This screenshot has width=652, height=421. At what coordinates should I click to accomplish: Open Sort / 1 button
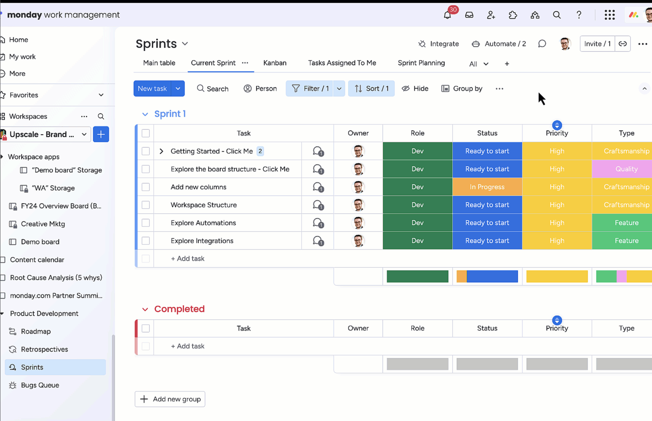click(371, 88)
